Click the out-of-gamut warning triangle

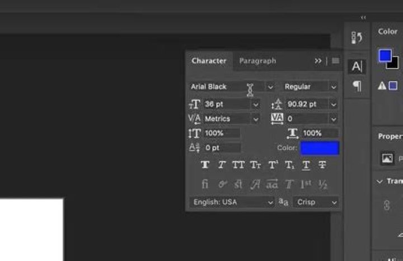pyautogui.click(x=382, y=85)
